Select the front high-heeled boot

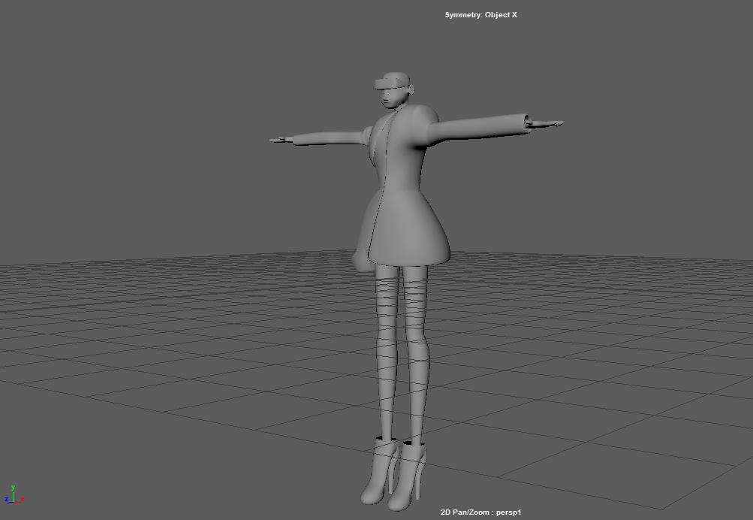pos(405,476)
